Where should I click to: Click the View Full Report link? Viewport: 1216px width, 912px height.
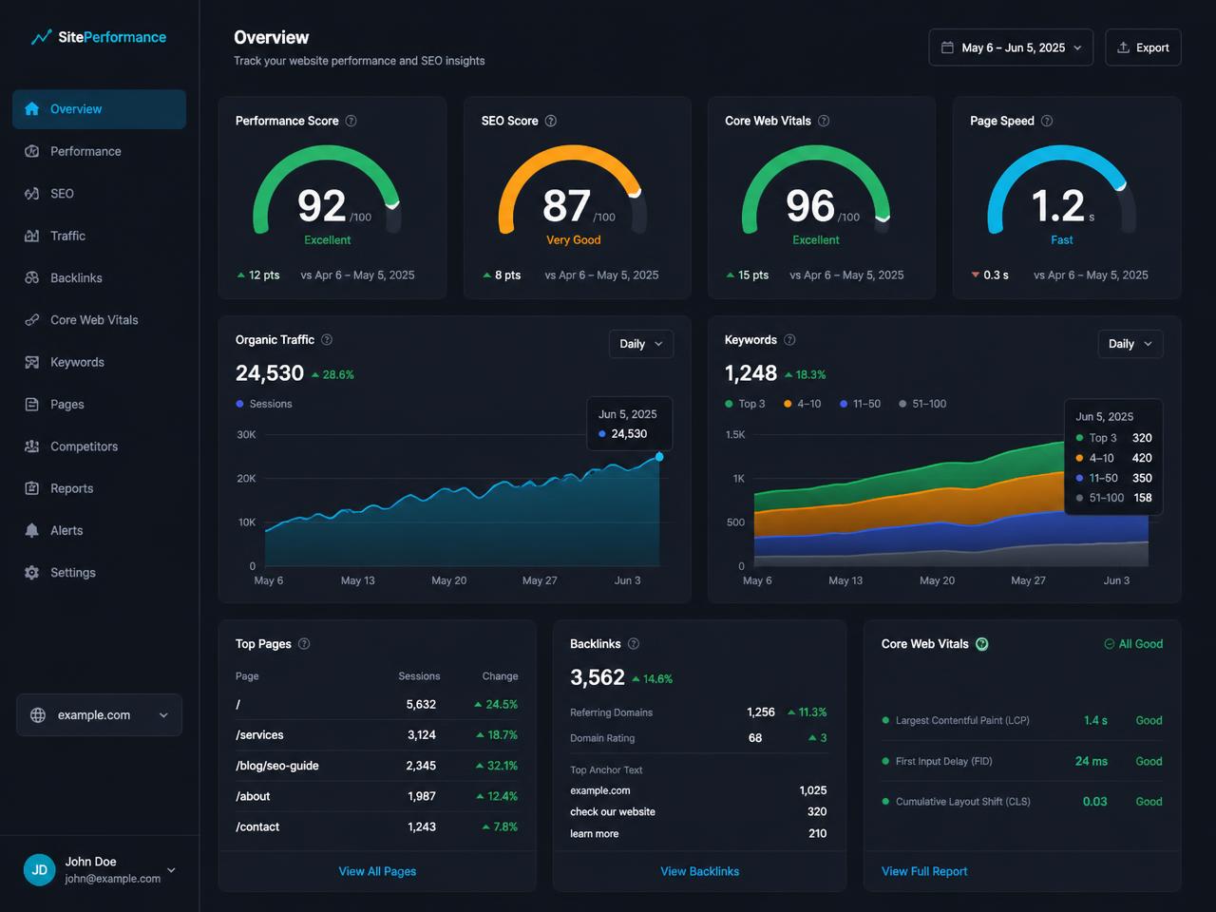[x=924, y=871]
